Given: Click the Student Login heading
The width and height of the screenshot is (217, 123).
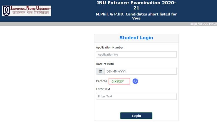Looking at the screenshot, I should click(136, 38).
